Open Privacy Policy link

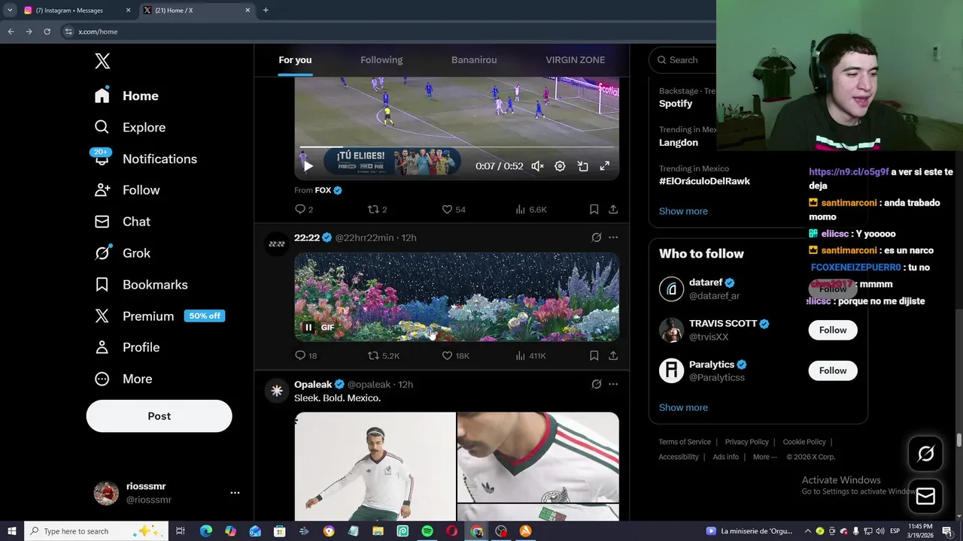click(x=746, y=442)
